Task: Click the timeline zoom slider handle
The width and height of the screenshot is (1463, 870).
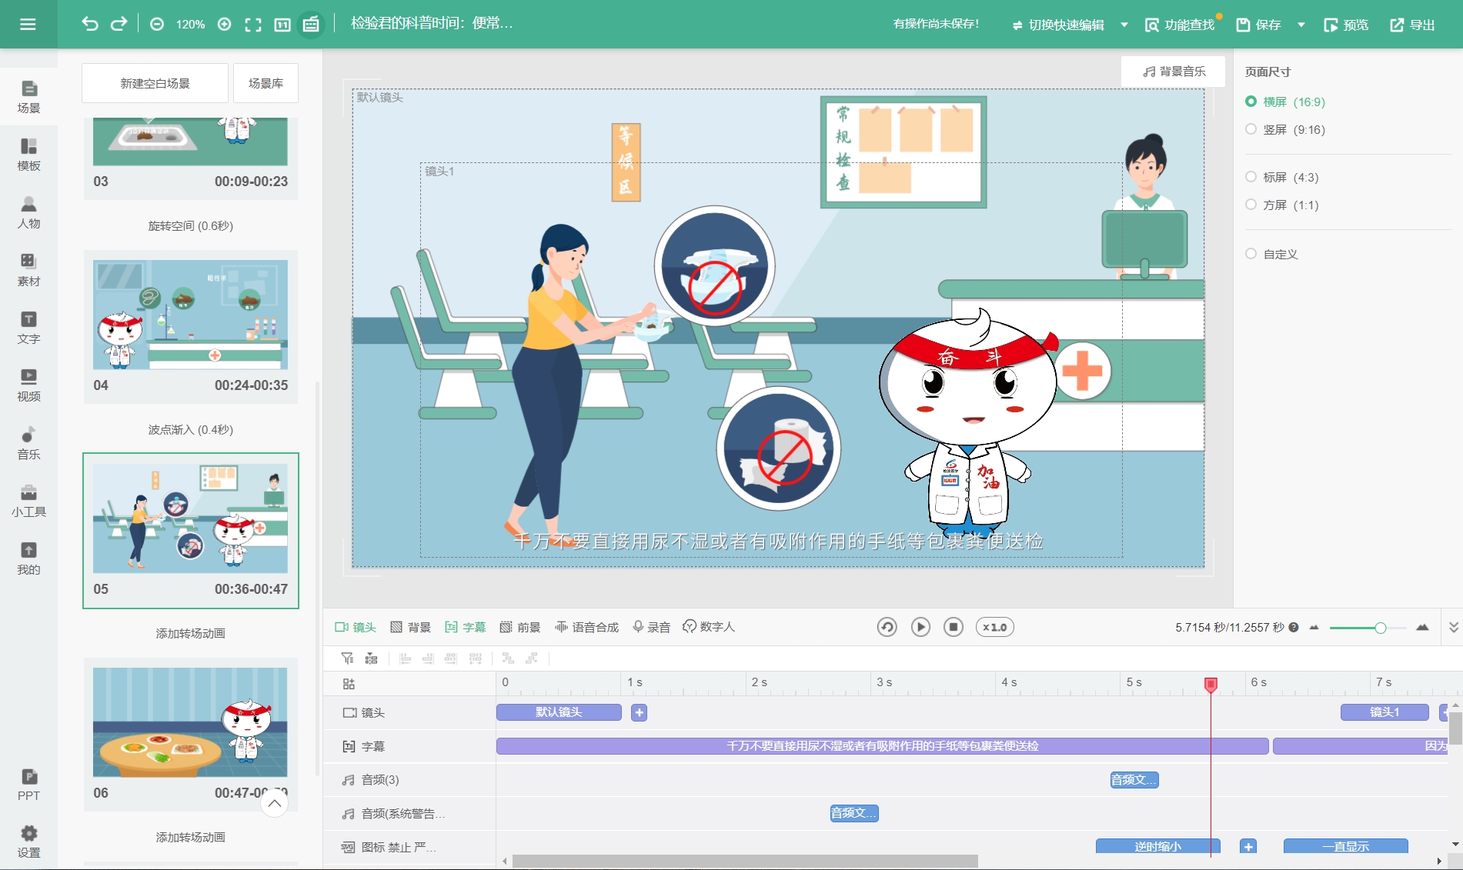Action: [1381, 628]
